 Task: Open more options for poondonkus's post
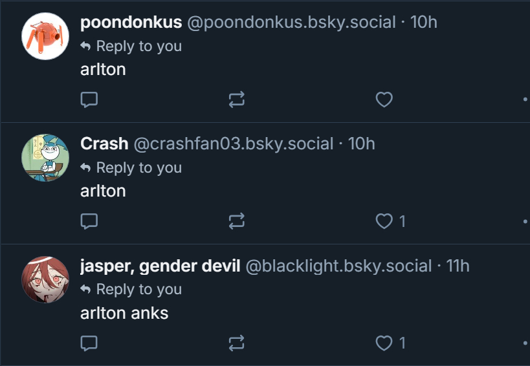(525, 100)
